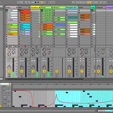
Task: Click the loop start field reading 27 1 1
Action: coord(78,2)
